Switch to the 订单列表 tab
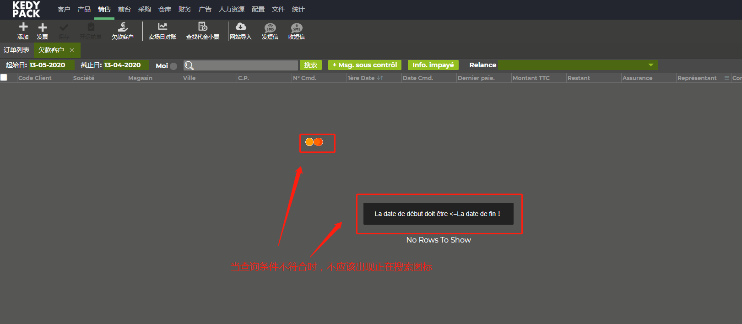742x324 pixels. (16, 50)
